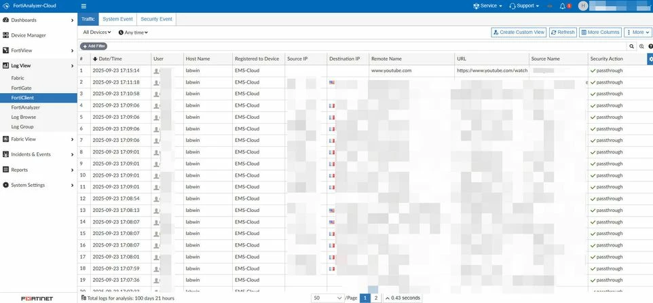Click the Create Custom View button

point(519,32)
